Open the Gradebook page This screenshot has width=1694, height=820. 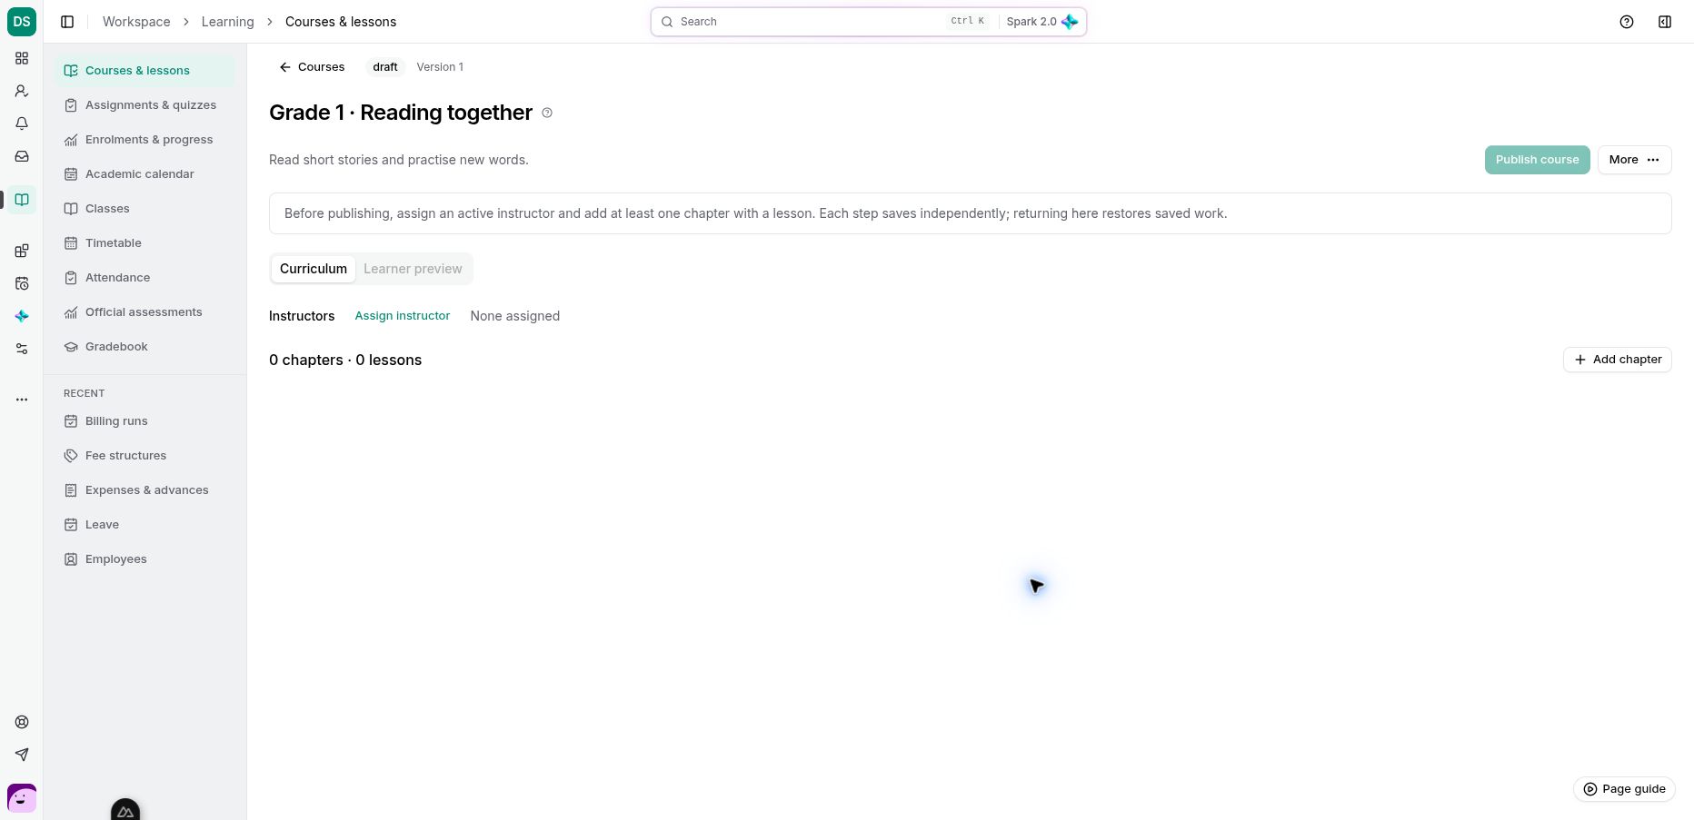(x=144, y=347)
